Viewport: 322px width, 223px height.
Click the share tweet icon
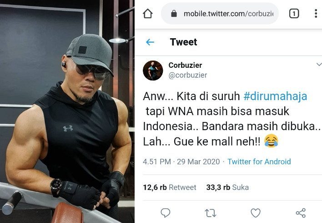(x=301, y=213)
